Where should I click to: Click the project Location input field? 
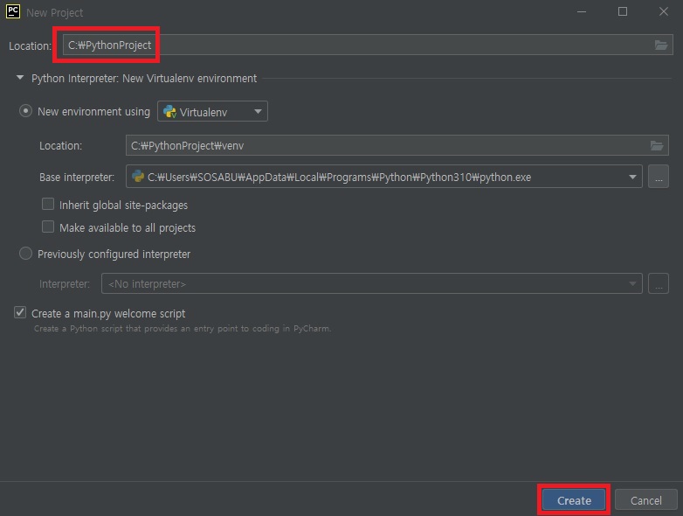[x=368, y=45]
